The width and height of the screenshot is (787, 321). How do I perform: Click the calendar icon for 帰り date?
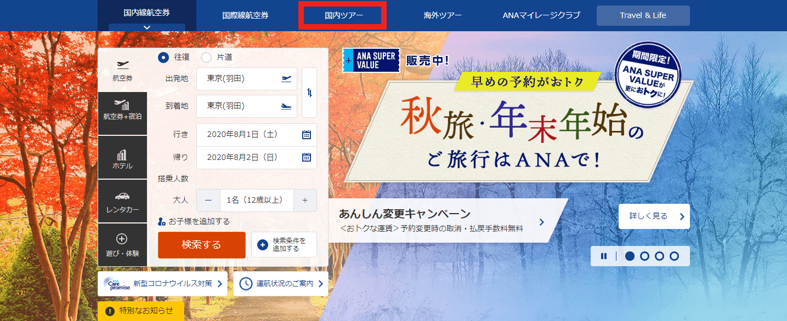[307, 158]
